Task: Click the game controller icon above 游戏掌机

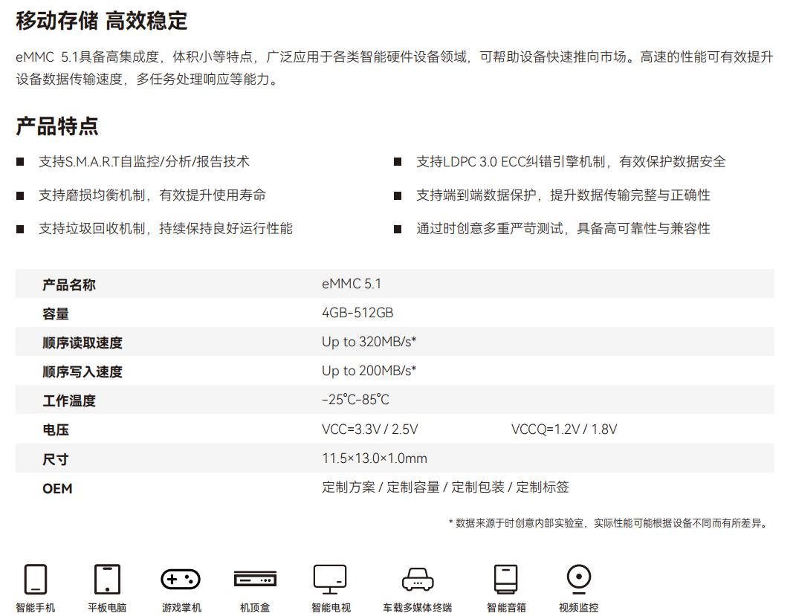Action: tap(181, 579)
